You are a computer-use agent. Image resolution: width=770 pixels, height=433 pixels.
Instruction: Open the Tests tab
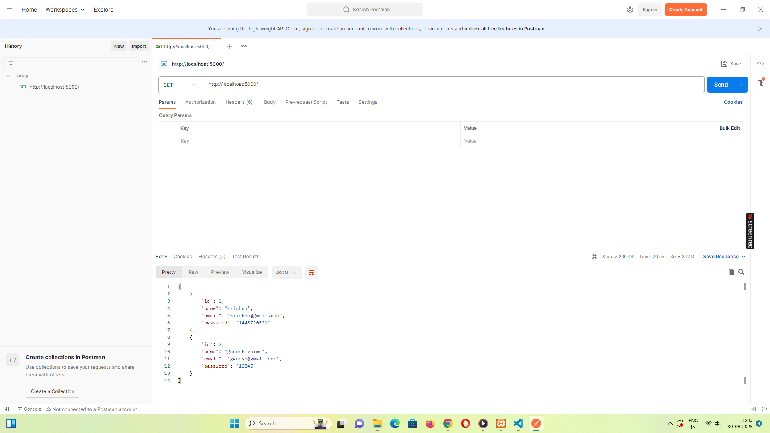pyautogui.click(x=343, y=102)
